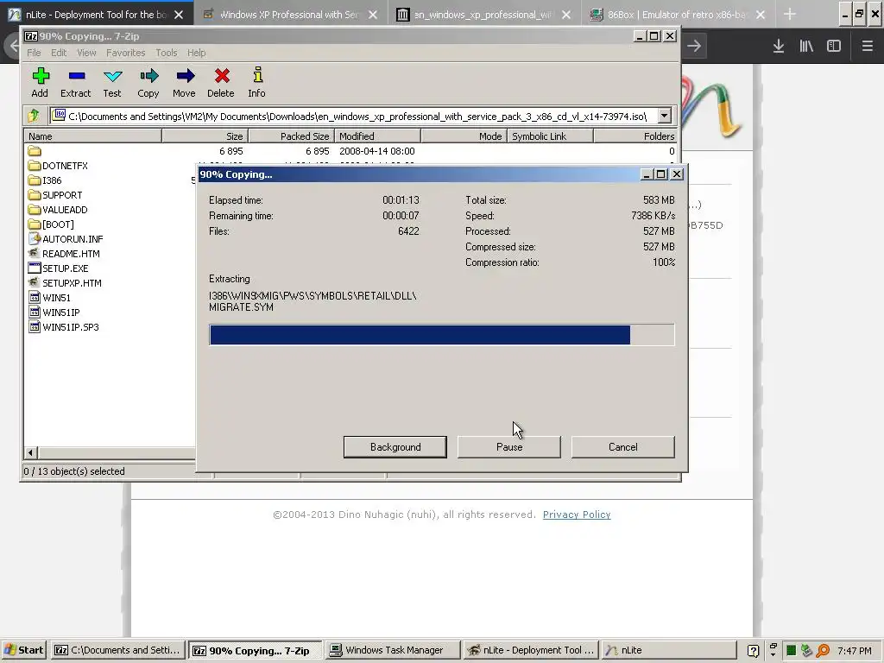Viewport: 884px width, 663px height.
Task: Click the orange magnifier tray icon
Action: [823, 651]
